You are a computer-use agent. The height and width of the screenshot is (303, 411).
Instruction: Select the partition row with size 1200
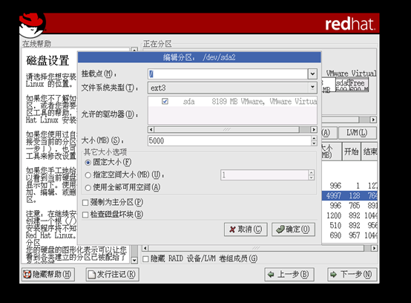pyautogui.click(x=349, y=215)
